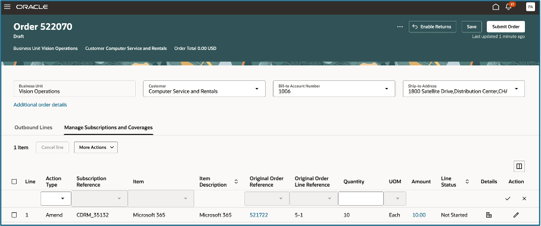Screen dimensions: 541x226
Task: Click the Each UOM cell
Action: click(394, 215)
